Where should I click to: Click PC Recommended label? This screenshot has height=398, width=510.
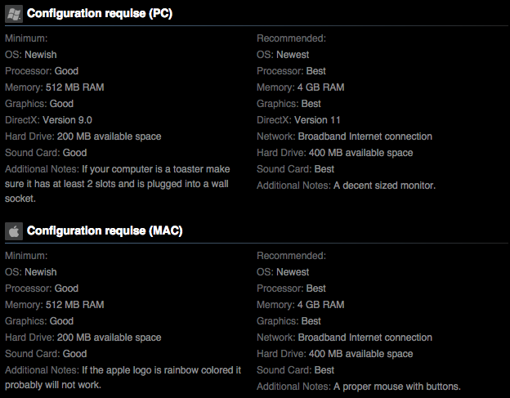click(x=292, y=38)
